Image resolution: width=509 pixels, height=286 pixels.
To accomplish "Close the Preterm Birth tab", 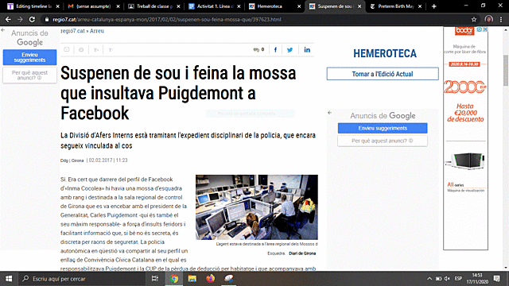I will tap(420, 6).
